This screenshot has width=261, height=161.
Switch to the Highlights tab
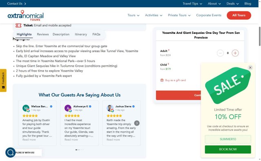point(24,35)
